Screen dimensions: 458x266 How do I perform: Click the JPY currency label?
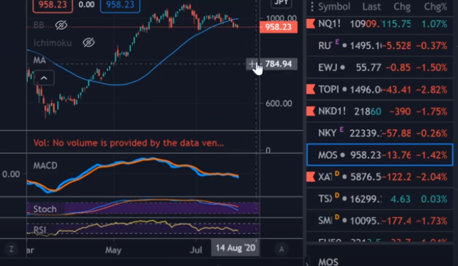click(282, 3)
